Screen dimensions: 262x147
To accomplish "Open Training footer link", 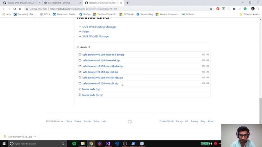I will coord(194,121).
